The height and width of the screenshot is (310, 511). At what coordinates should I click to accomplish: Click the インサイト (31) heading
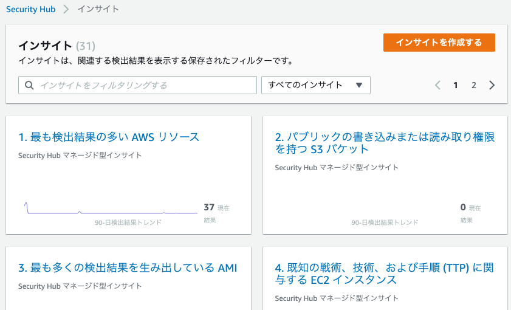57,46
